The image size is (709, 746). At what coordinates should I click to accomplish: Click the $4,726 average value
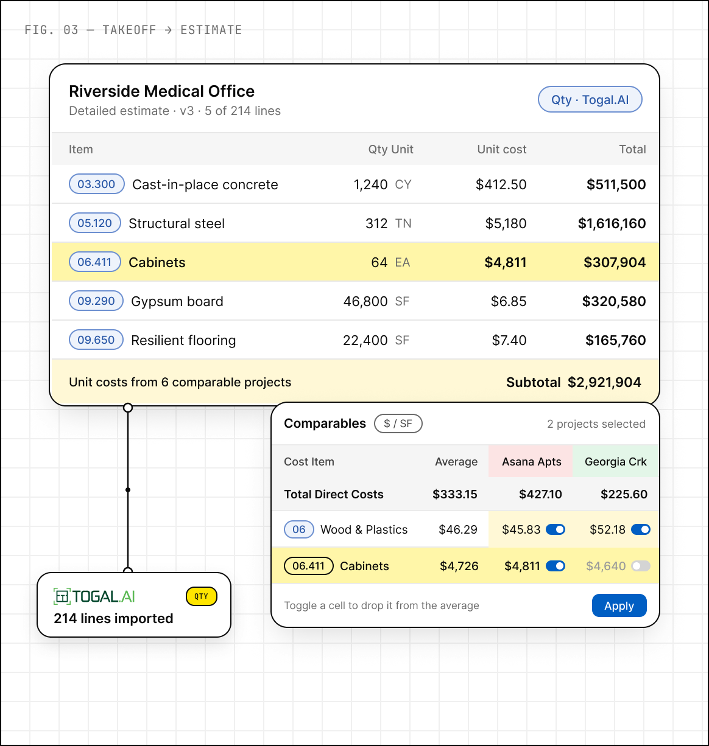click(459, 566)
